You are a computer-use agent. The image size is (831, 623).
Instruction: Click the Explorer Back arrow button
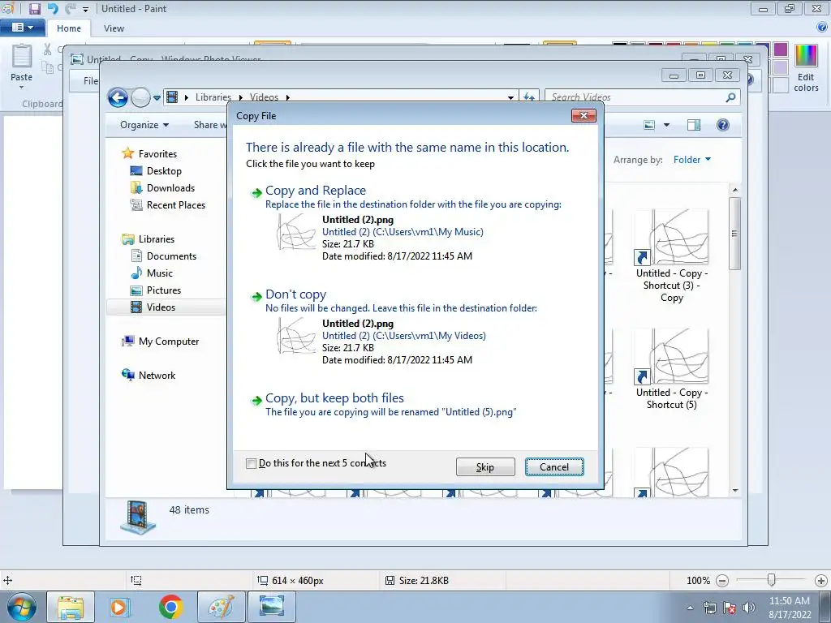(x=118, y=97)
